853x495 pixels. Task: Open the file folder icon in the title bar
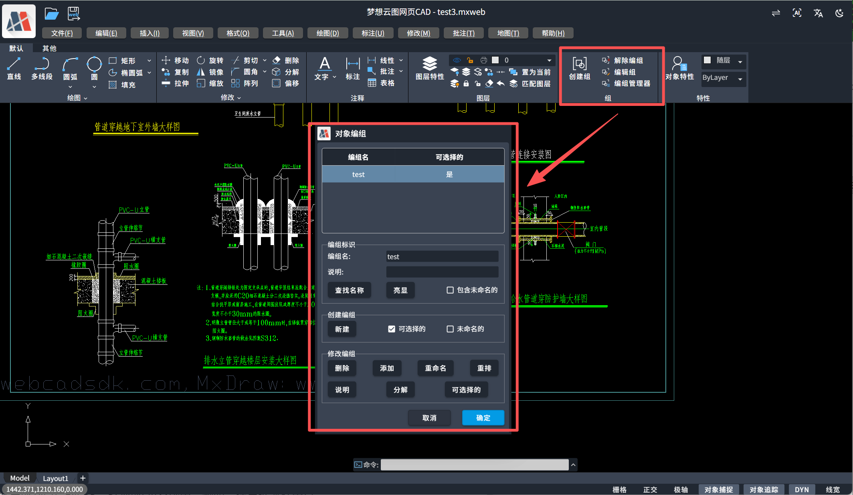[x=52, y=14]
